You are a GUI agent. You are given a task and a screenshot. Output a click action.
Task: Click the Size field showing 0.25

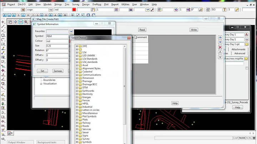pos(57,46)
